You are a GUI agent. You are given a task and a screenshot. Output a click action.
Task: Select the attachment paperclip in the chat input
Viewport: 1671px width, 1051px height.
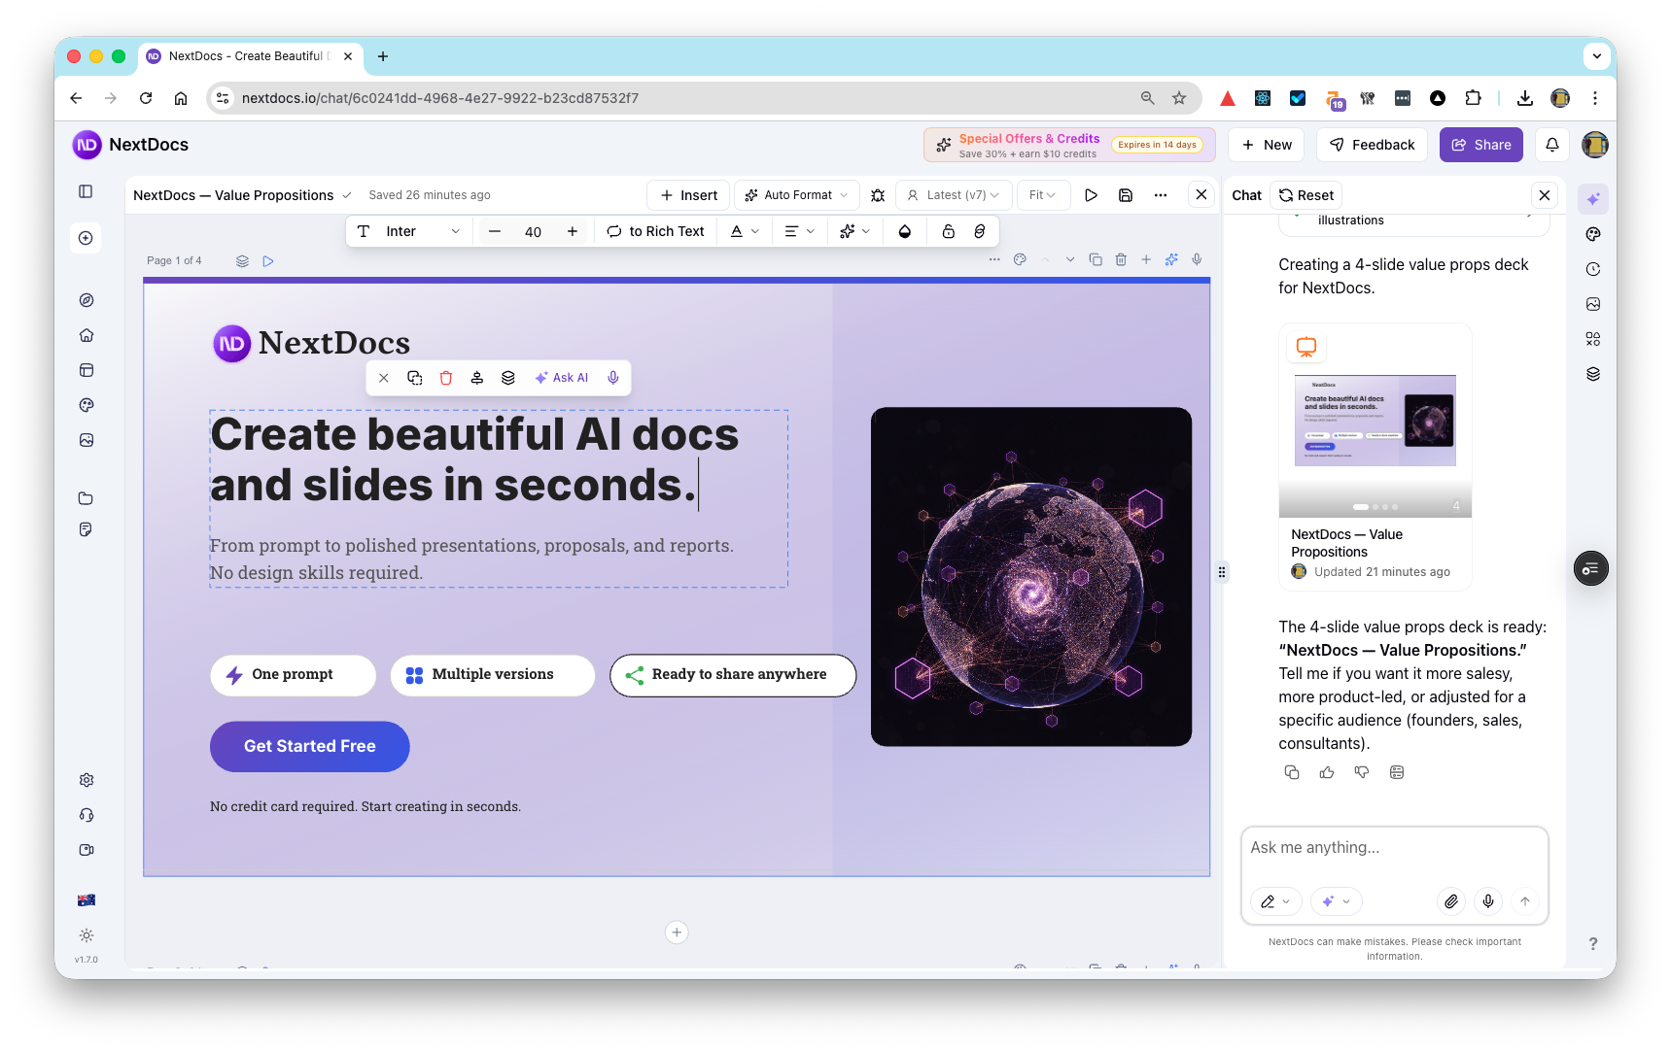coord(1450,901)
